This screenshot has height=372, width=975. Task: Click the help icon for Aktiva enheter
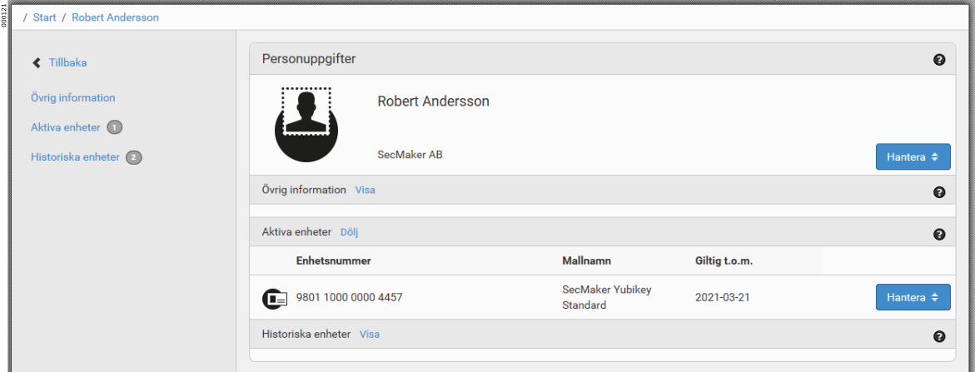point(939,235)
